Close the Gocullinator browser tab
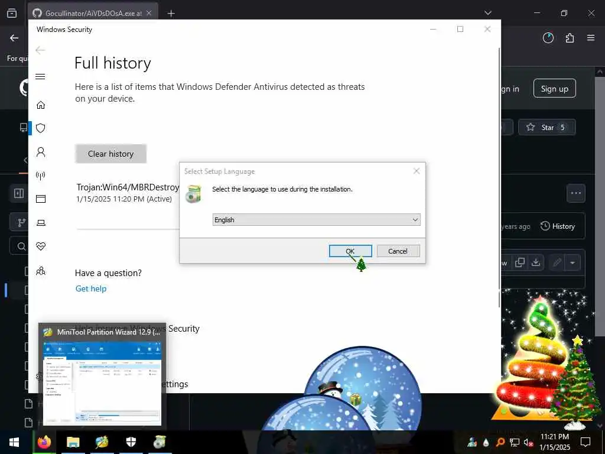 coord(149,13)
